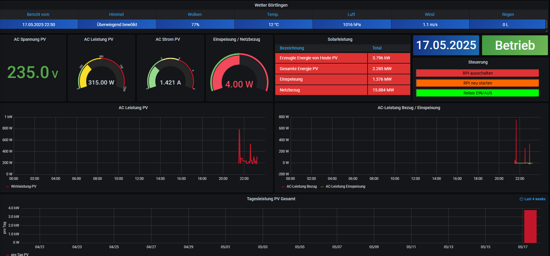
Task: Open the Wetter Börtlingen panel title menu
Action: coord(271,5)
